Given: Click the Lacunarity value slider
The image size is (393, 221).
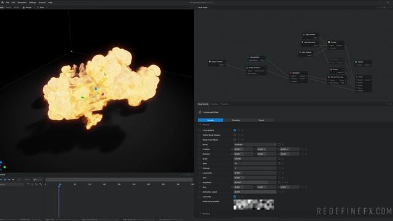Looking at the screenshot, I should [x=255, y=173].
